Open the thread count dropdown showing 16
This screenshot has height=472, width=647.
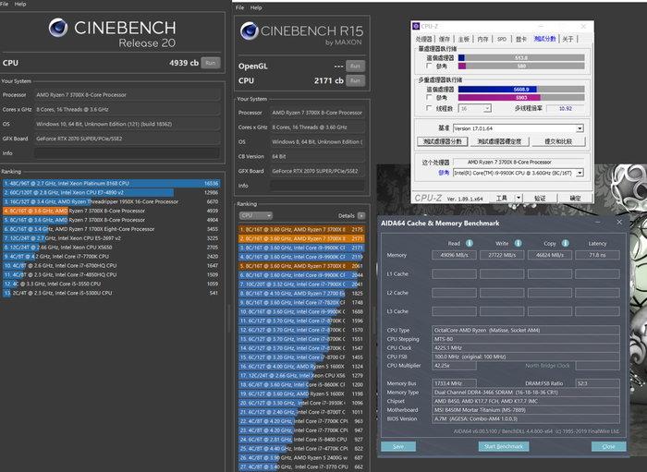(475, 108)
